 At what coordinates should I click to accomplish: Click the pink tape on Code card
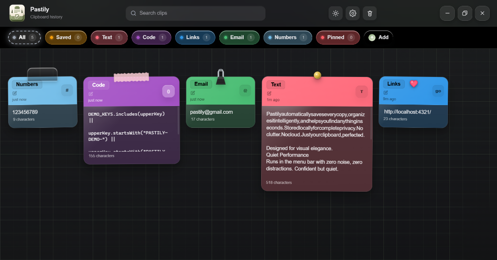point(131,77)
